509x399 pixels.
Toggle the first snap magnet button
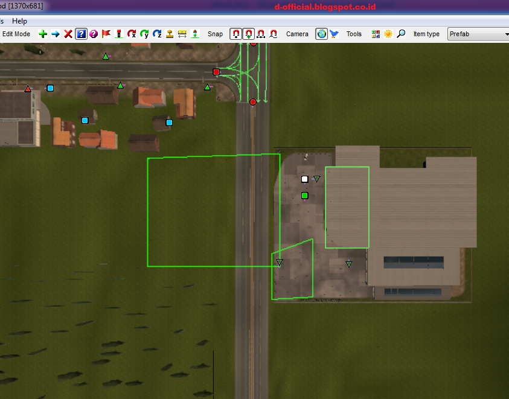pos(235,34)
